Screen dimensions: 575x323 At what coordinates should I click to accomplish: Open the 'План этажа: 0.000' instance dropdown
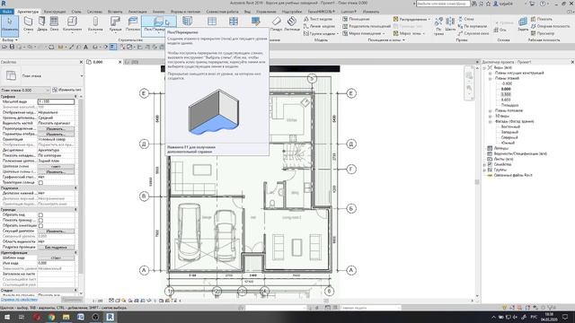coord(25,90)
